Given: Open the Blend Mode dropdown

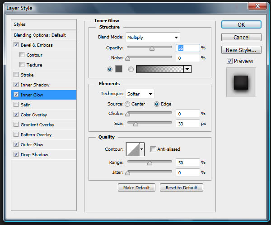Looking at the screenshot, I should [x=153, y=37].
